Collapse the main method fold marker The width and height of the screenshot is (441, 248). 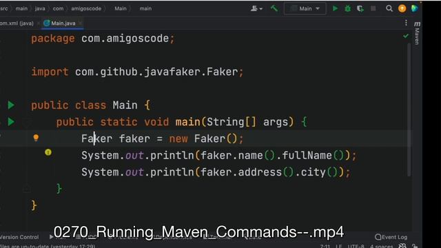[x=28, y=122]
